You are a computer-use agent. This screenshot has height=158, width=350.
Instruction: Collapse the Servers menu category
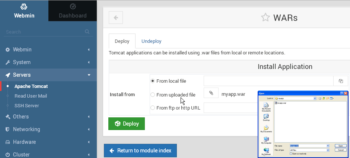(x=48, y=75)
